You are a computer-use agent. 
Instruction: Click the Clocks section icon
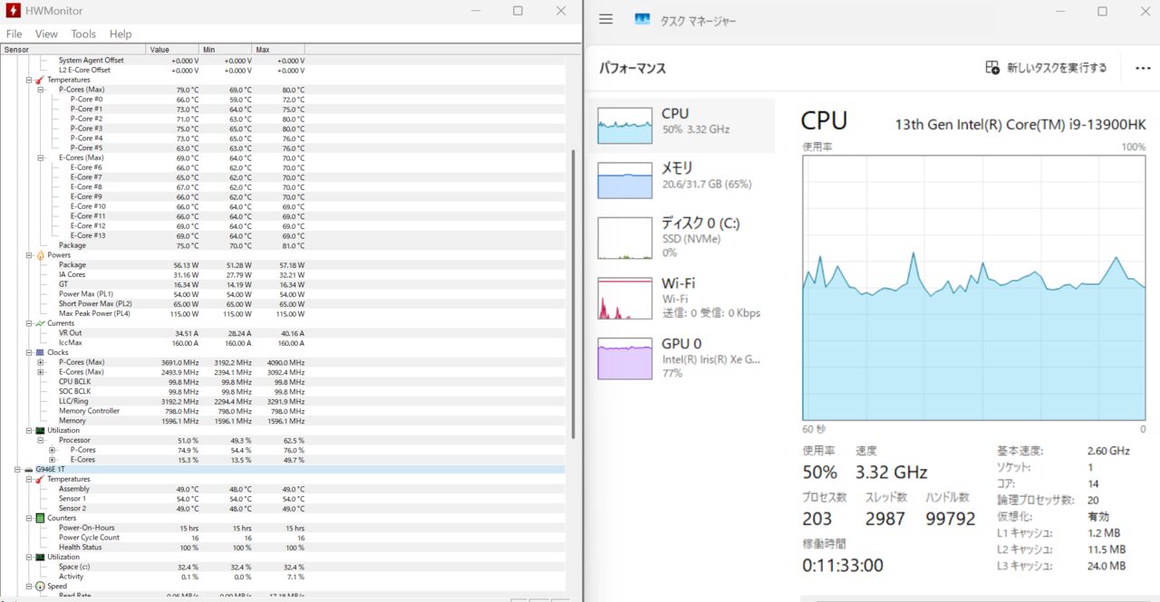39,353
